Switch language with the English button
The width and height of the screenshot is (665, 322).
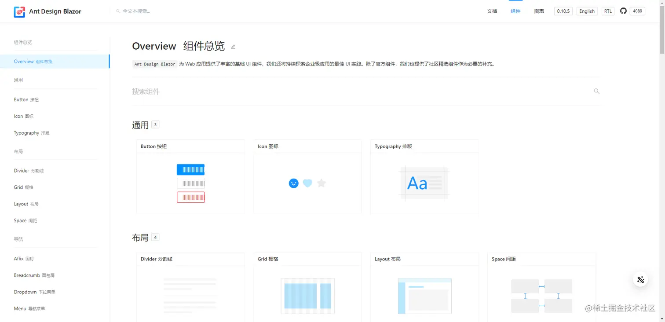pos(587,11)
